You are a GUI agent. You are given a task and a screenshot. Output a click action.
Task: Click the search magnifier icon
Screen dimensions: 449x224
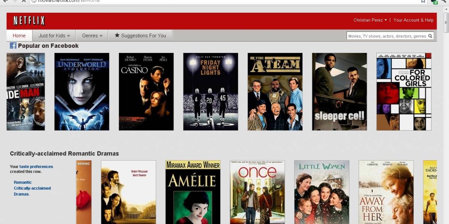coord(430,36)
